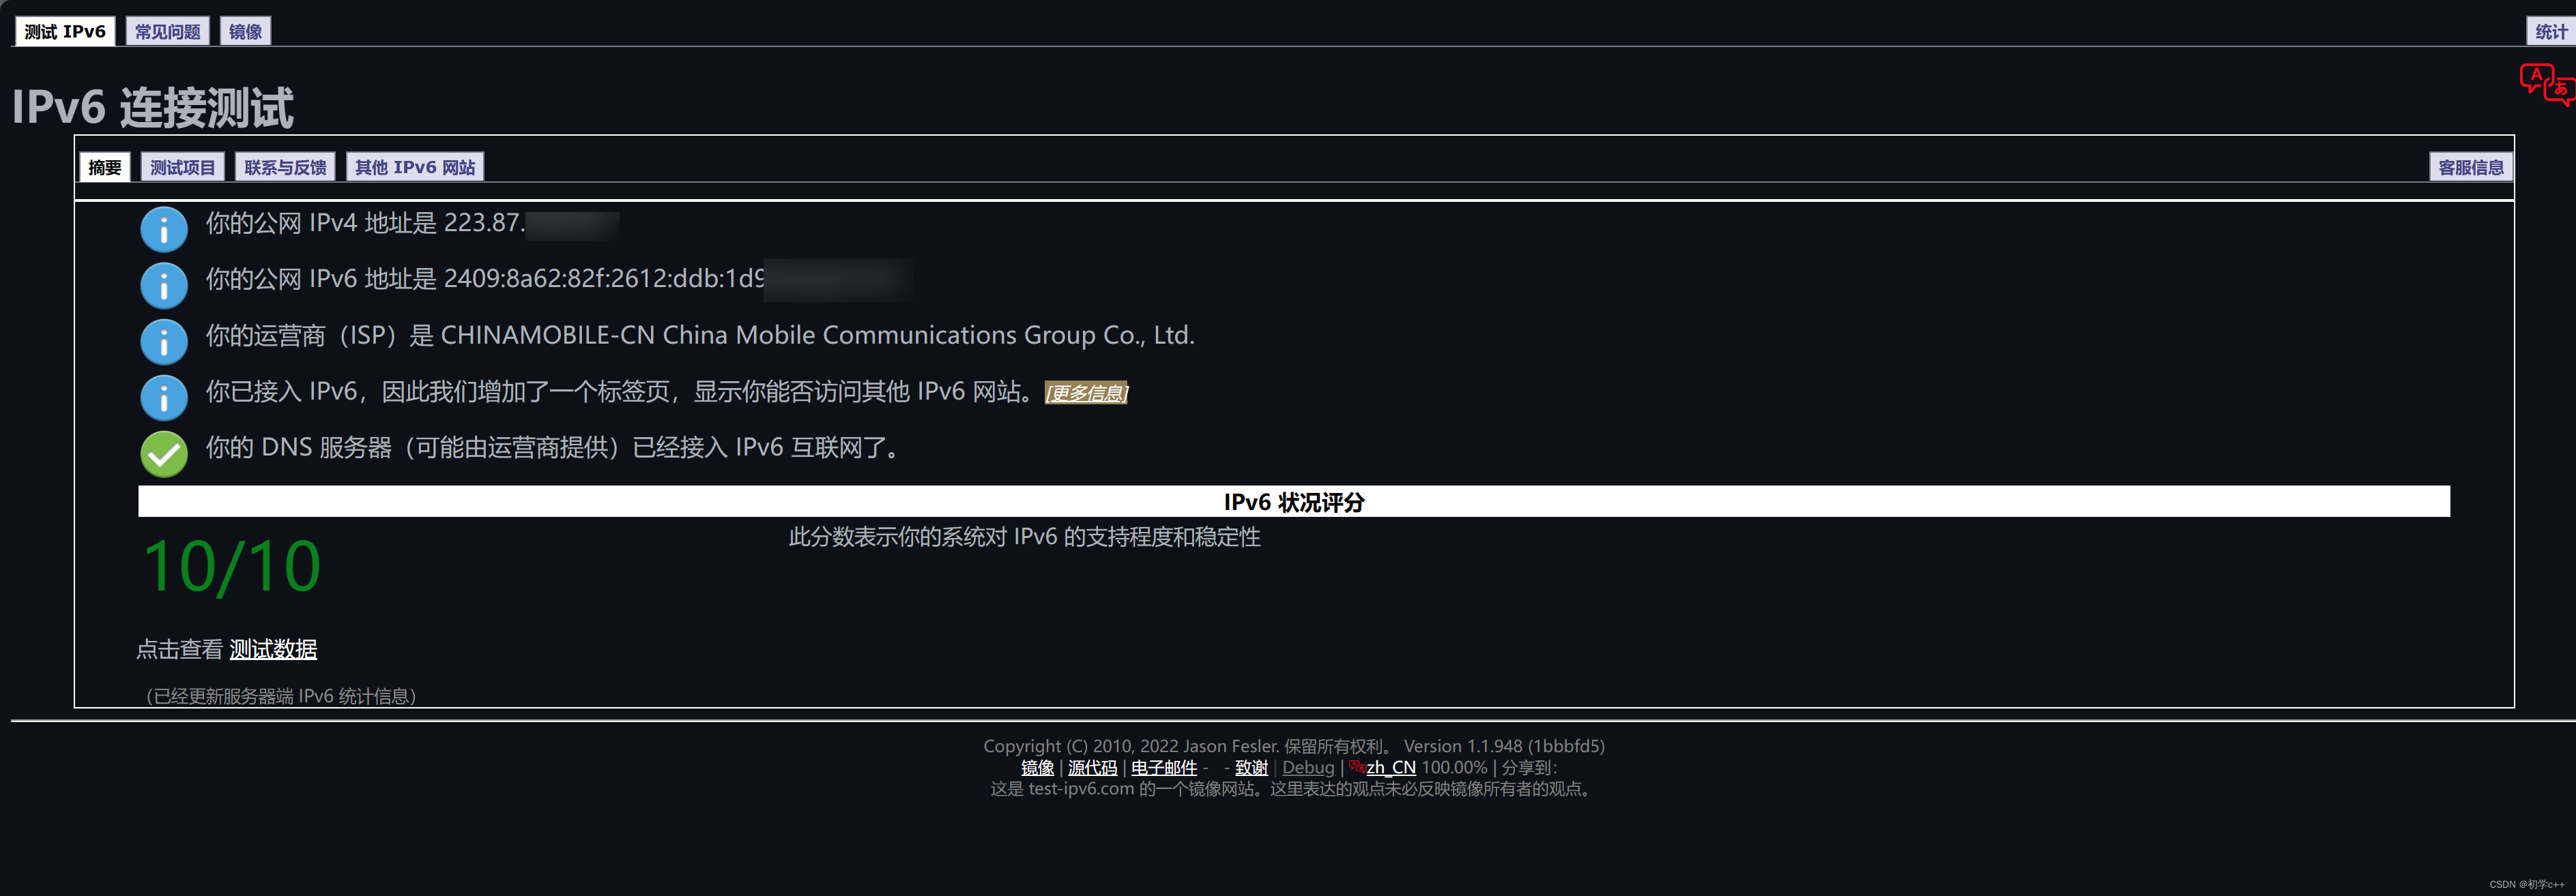
Task: Open the 统计 tab at top right
Action: click(2551, 31)
